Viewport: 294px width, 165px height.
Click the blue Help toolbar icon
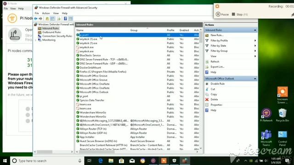65,18
